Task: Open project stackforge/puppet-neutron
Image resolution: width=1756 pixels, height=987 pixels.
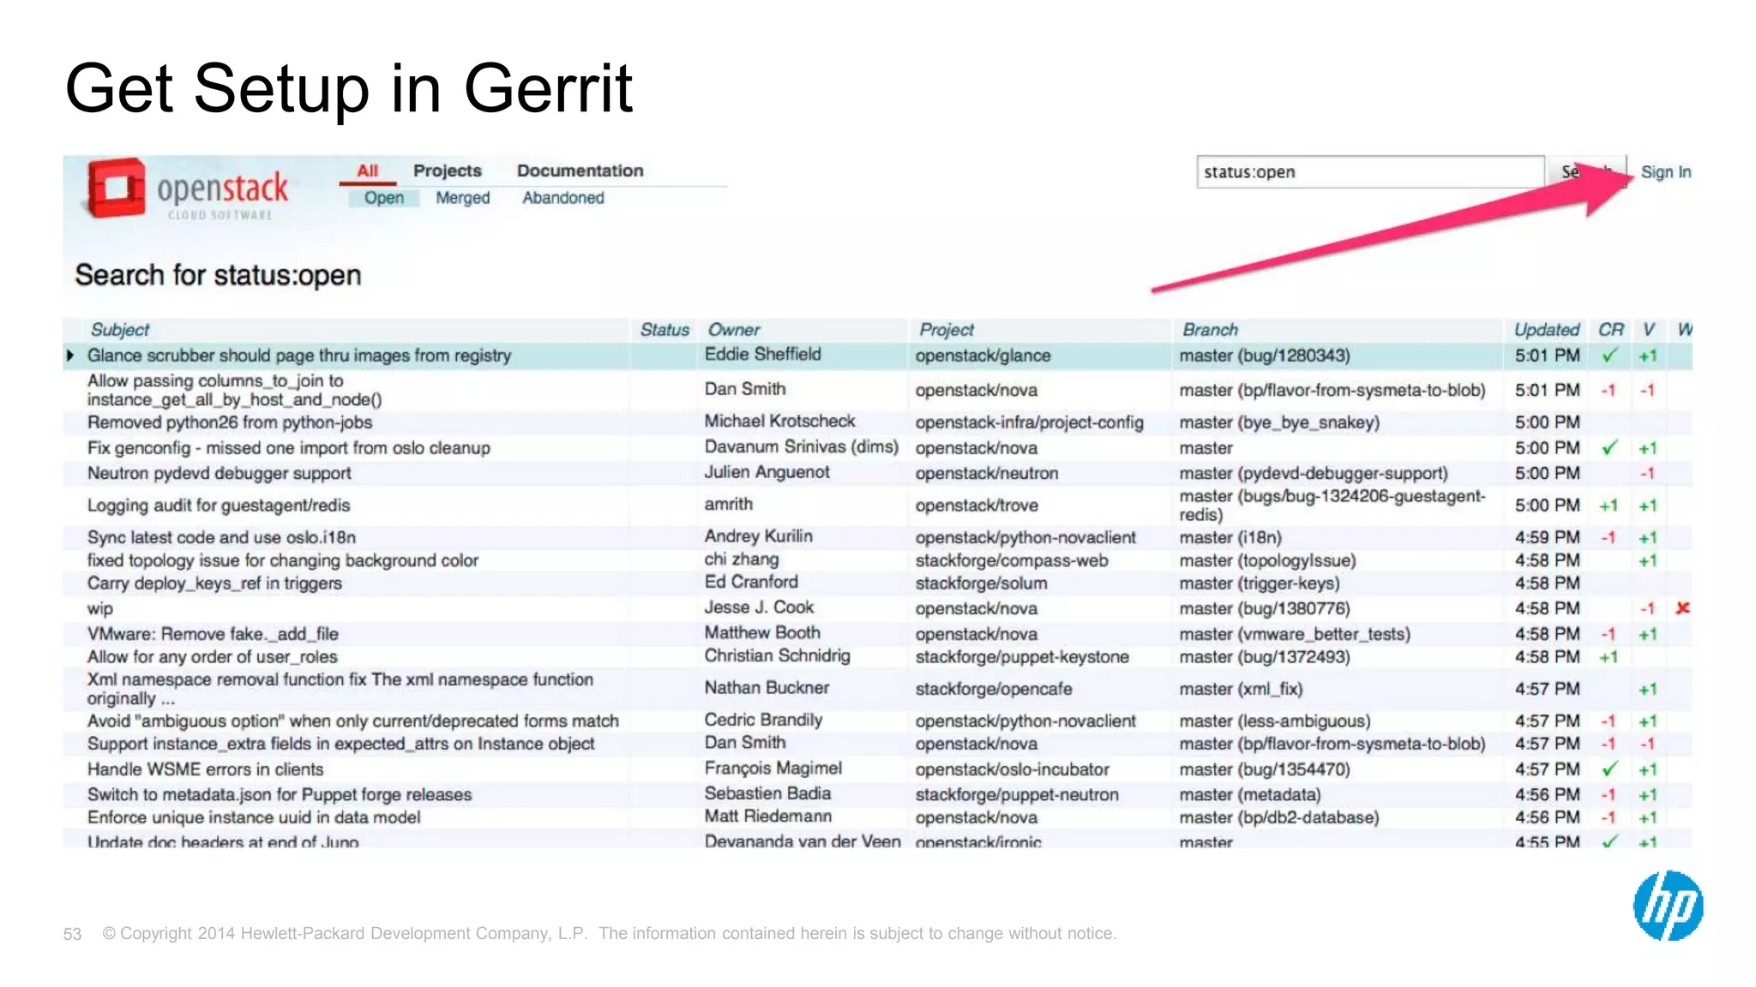Action: click(1016, 794)
